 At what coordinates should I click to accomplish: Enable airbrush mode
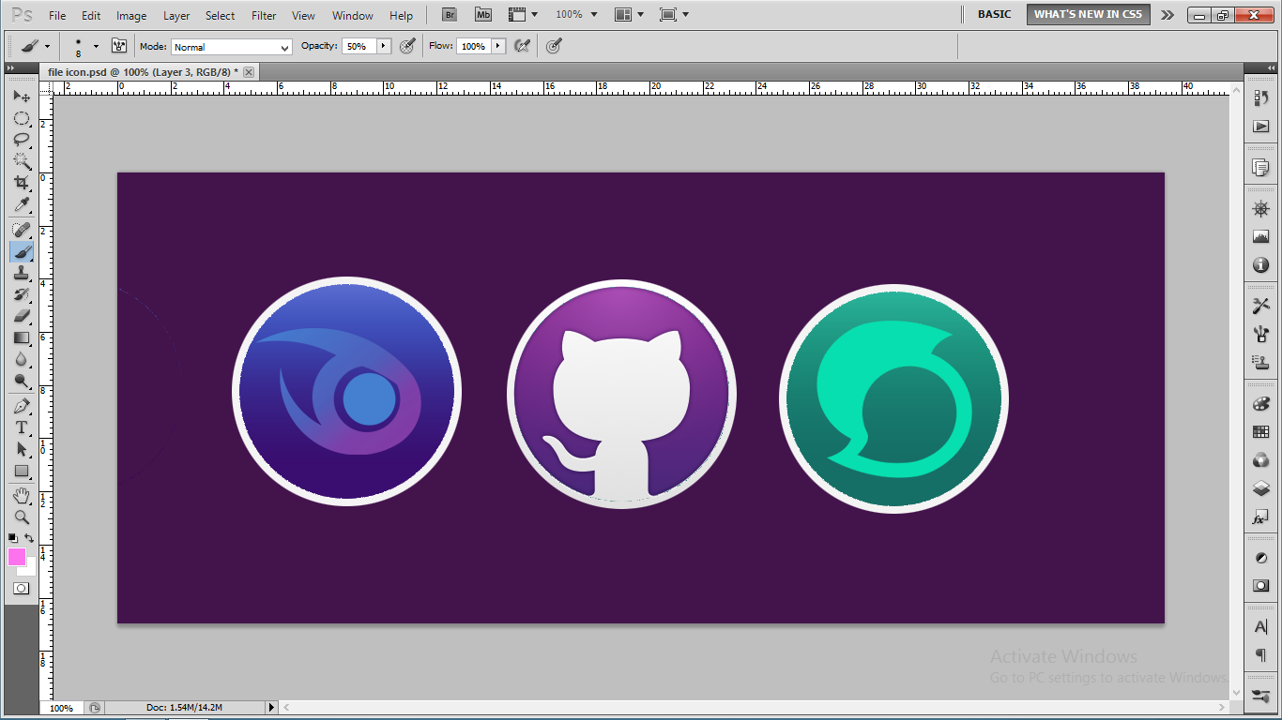[x=523, y=46]
